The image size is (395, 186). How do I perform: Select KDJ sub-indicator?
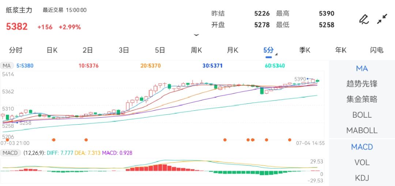(362, 178)
